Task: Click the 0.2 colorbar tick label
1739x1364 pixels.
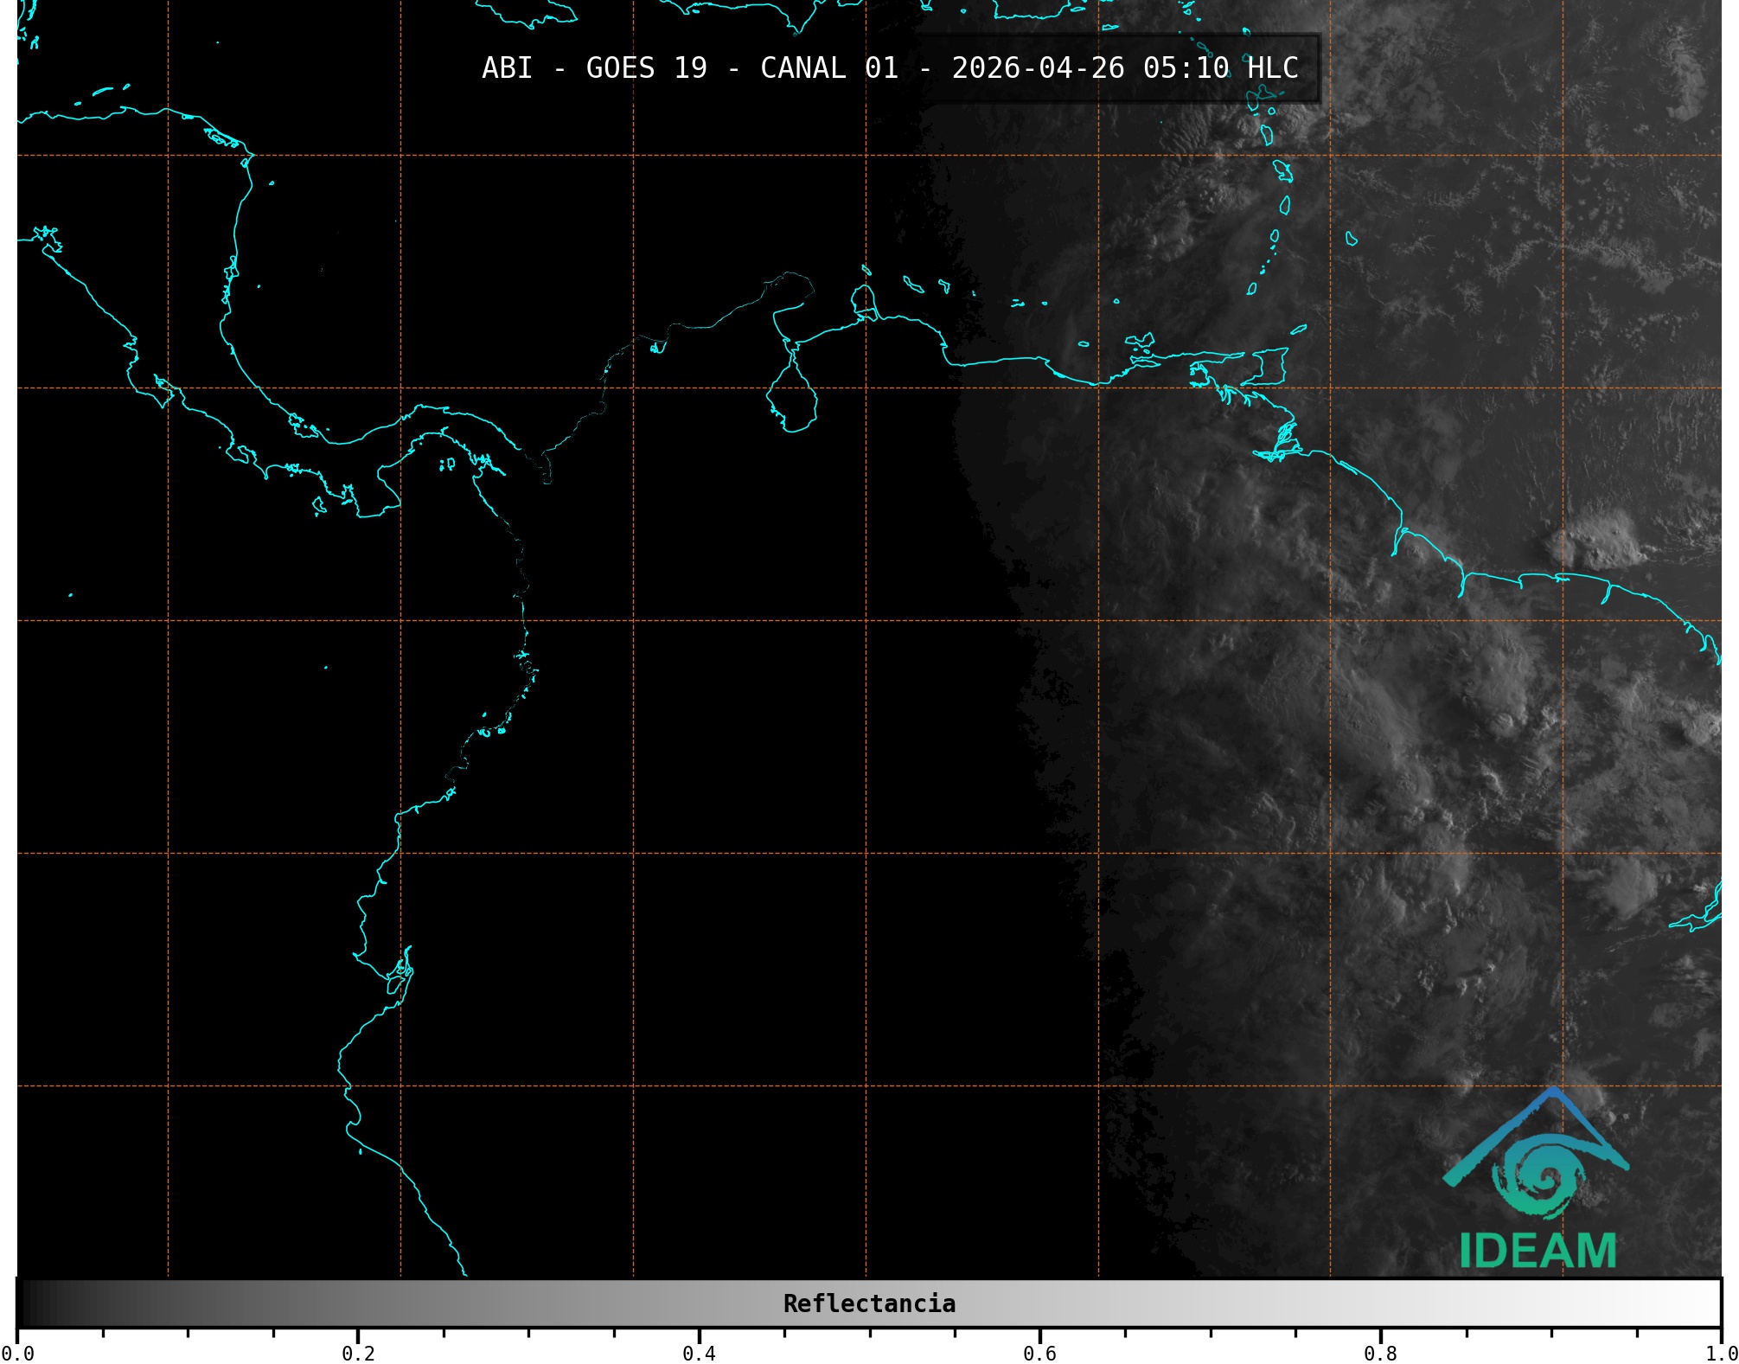Action: click(x=358, y=1354)
